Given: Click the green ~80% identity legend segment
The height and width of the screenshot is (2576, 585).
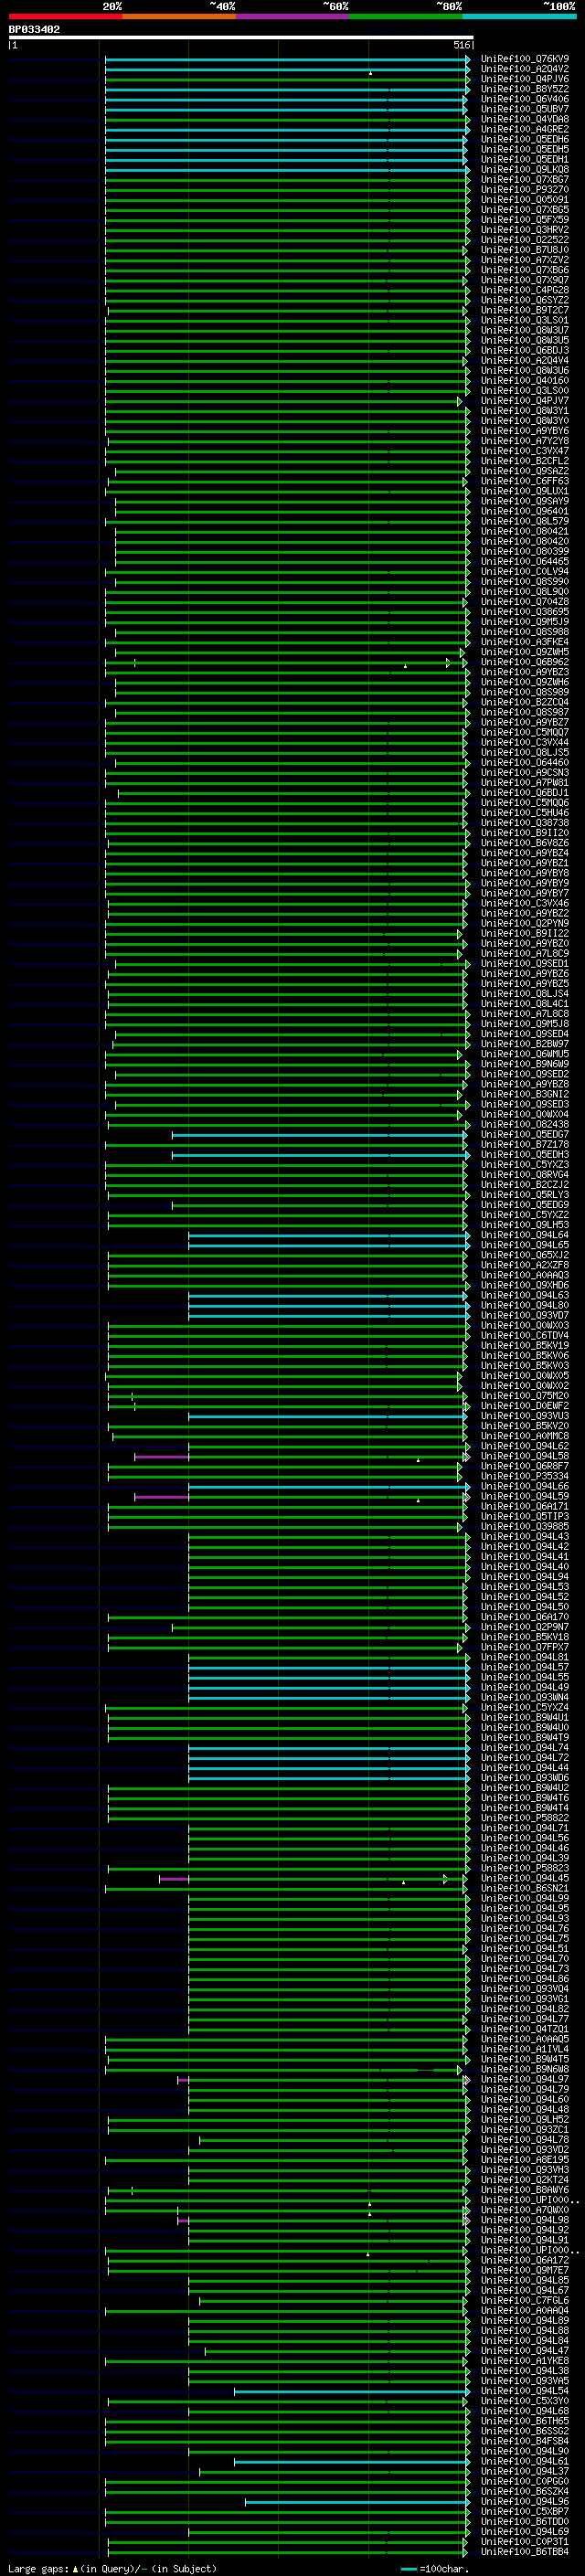Looking at the screenshot, I should click(x=406, y=16).
